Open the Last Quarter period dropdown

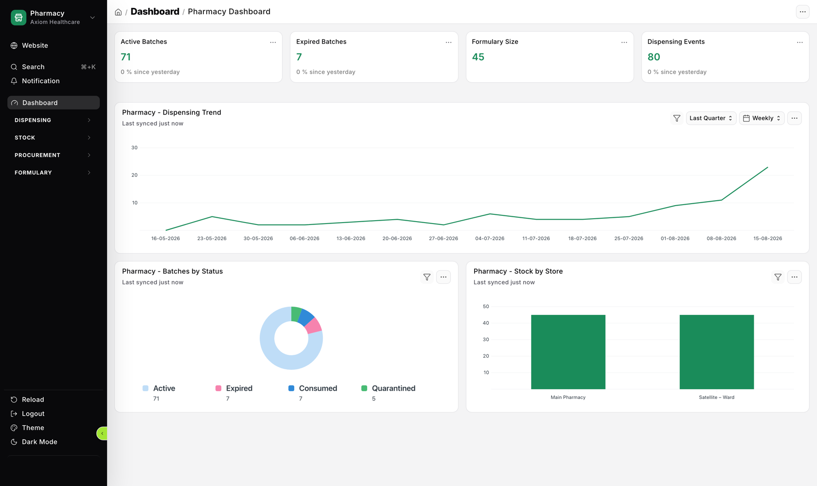(x=711, y=118)
